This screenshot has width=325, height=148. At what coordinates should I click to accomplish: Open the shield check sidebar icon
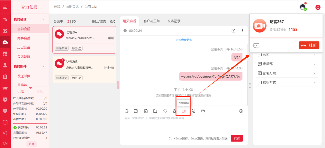click(5, 111)
